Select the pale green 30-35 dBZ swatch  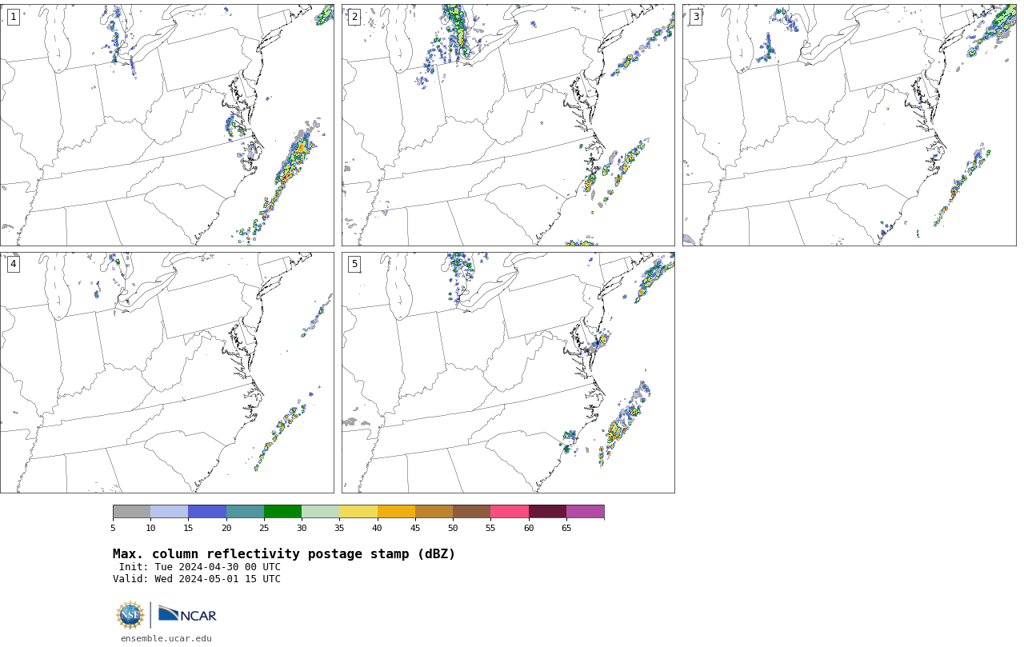pyautogui.click(x=320, y=511)
